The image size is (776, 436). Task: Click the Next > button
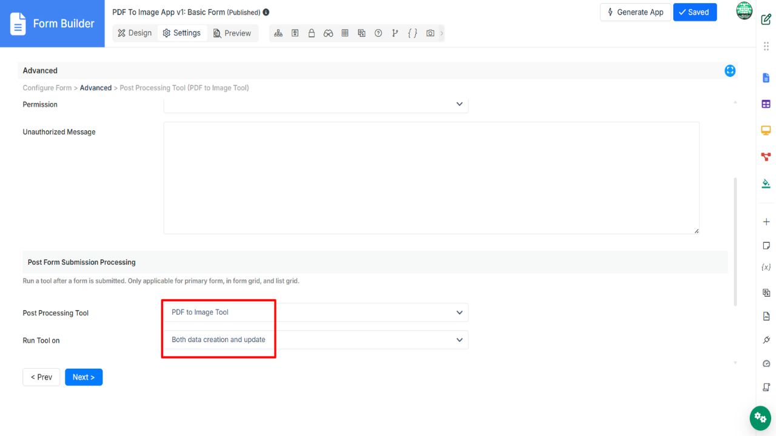pos(84,377)
